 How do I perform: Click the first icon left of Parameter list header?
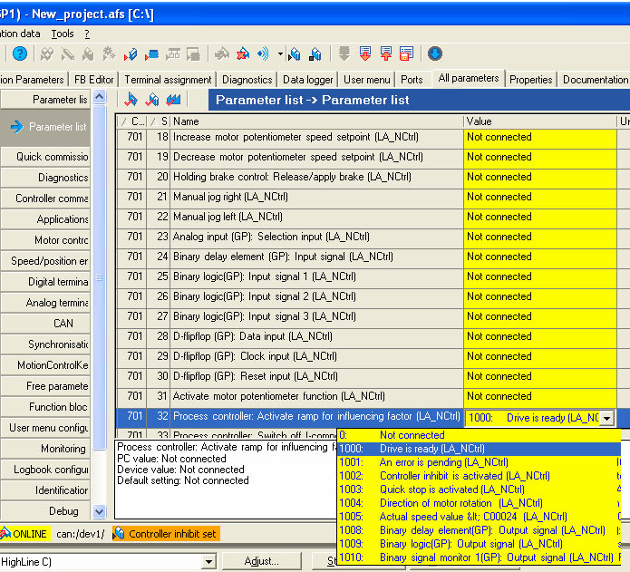pos(131,100)
